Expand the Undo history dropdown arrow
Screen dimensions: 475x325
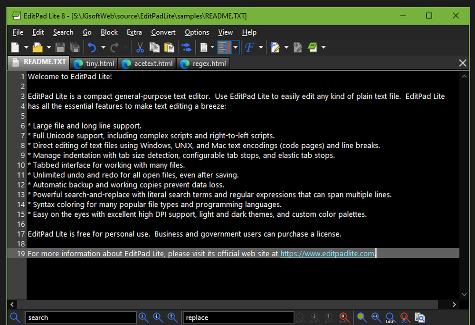click(x=103, y=47)
